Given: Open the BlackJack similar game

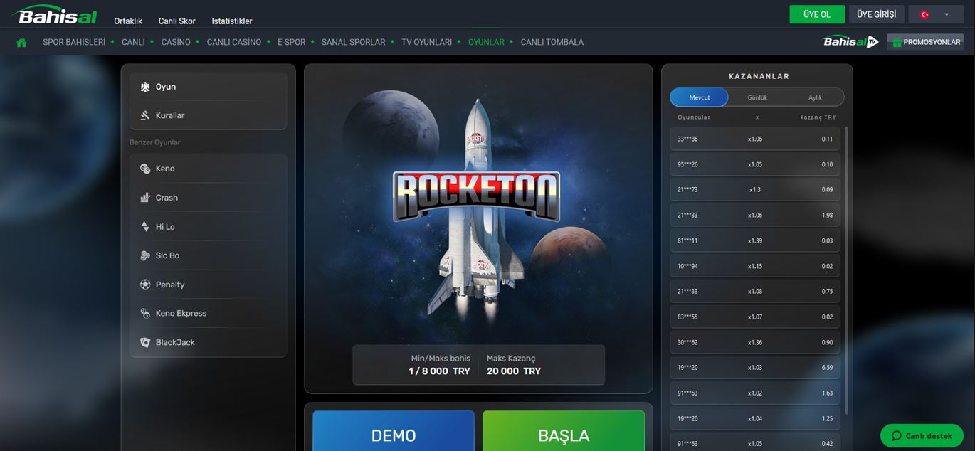Looking at the screenshot, I should click(209, 342).
